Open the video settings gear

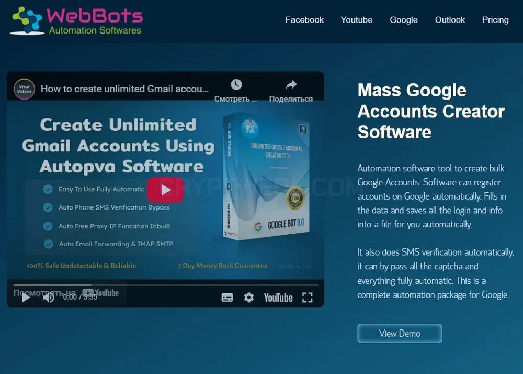pos(249,297)
